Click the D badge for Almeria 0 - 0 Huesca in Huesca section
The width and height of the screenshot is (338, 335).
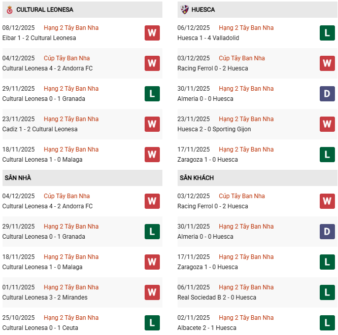pyautogui.click(x=327, y=94)
